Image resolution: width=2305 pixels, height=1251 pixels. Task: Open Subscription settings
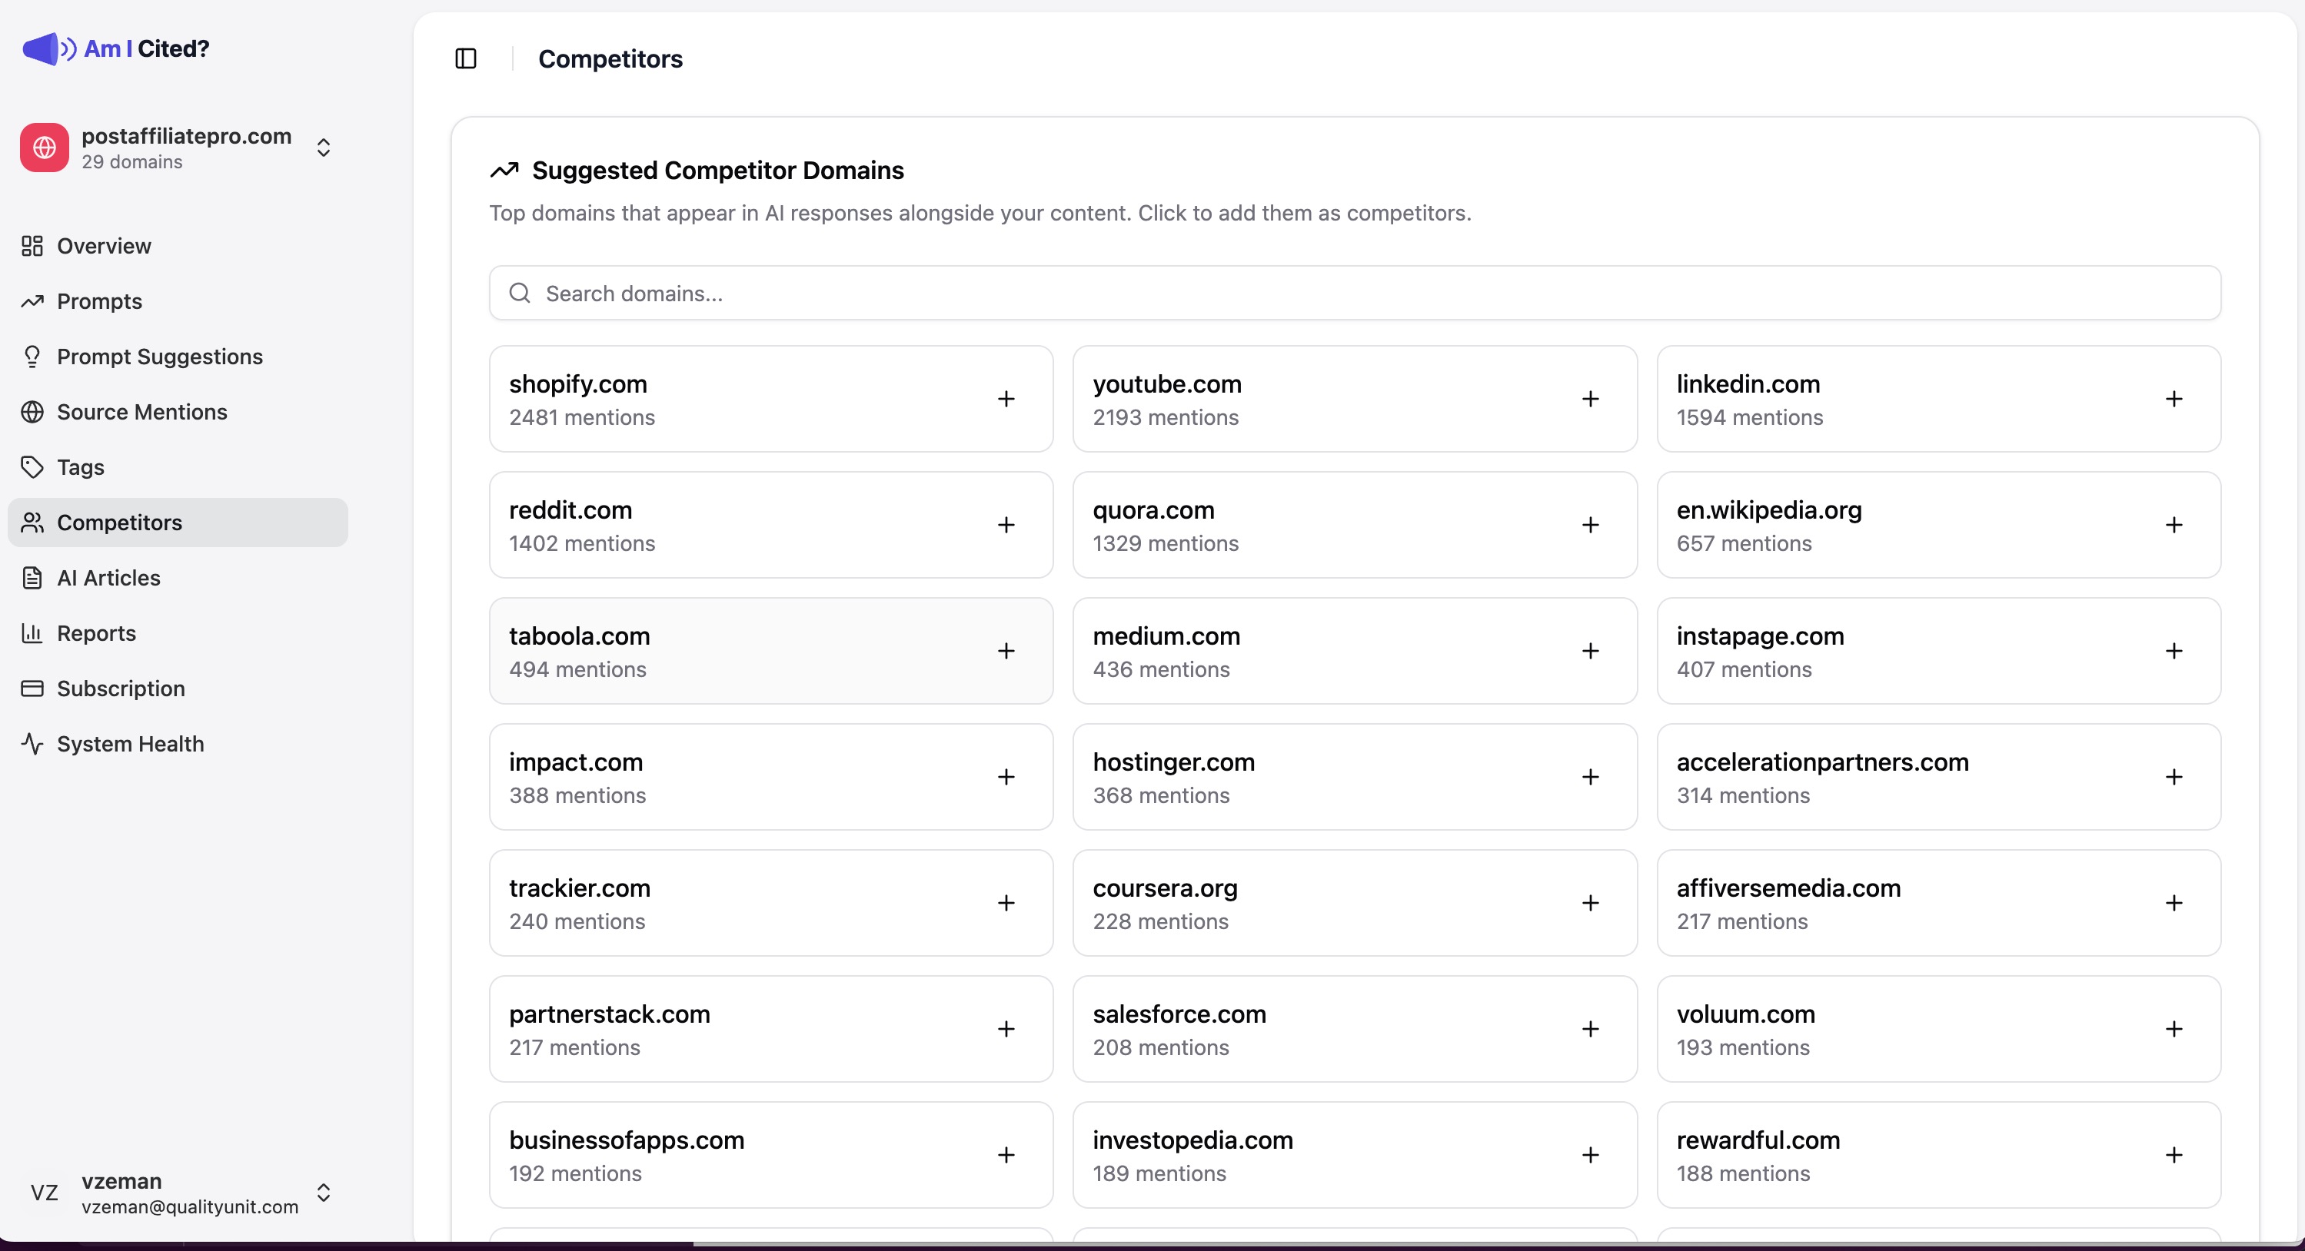(x=121, y=688)
